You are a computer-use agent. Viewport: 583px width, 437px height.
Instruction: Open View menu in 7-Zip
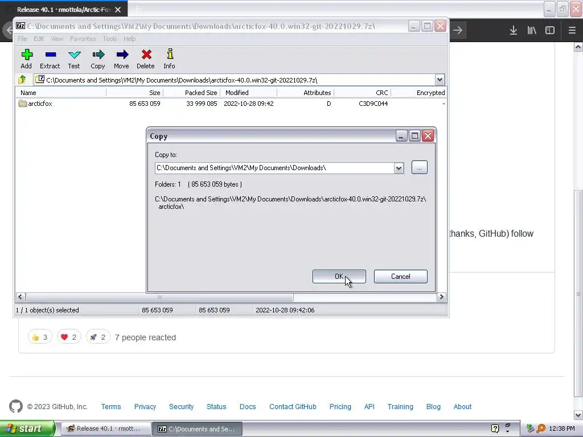(57, 39)
